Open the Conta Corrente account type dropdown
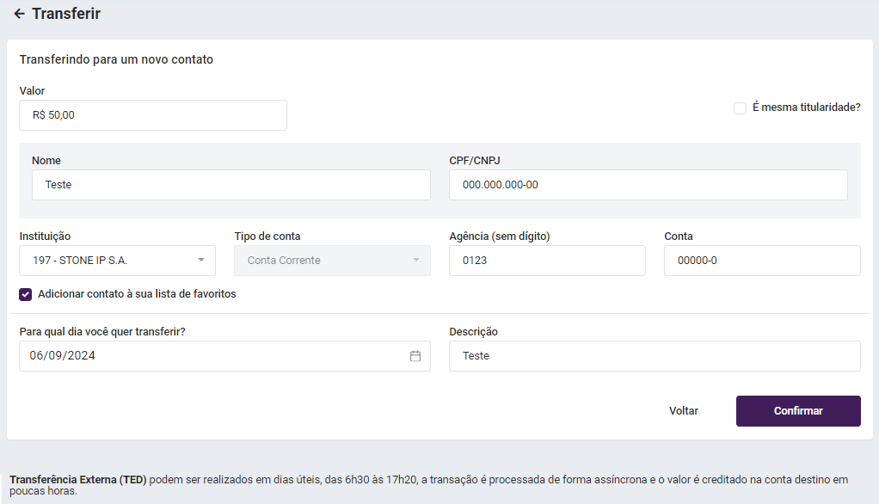 coord(323,260)
